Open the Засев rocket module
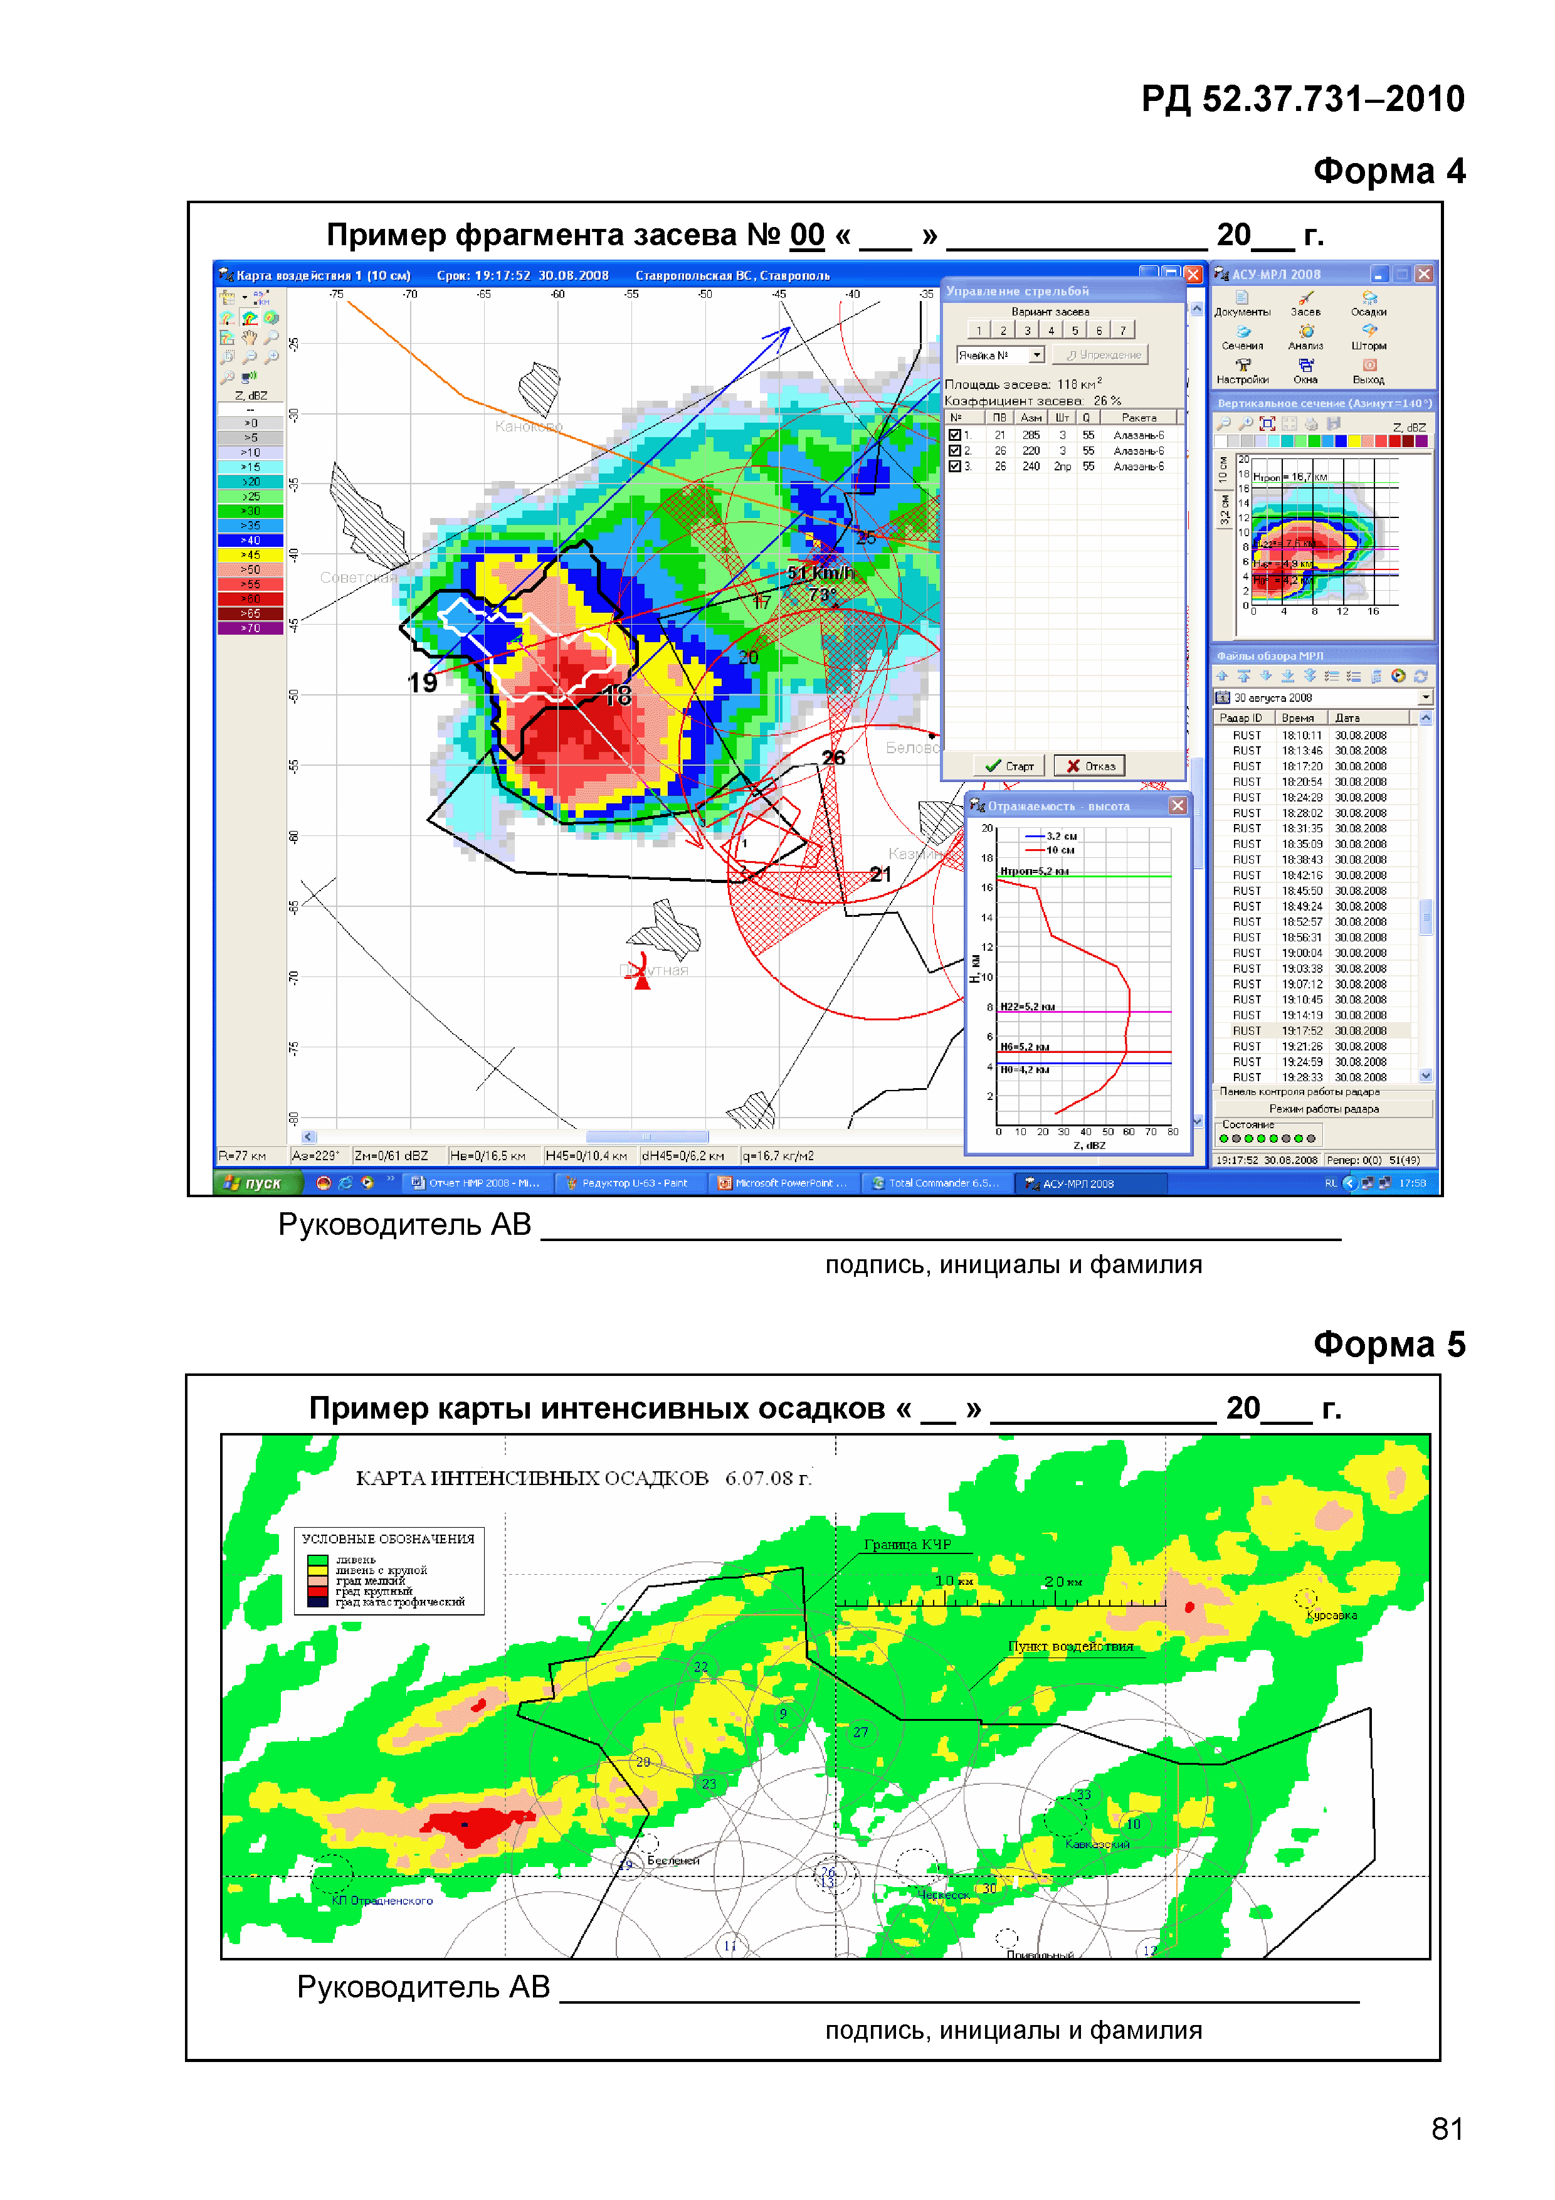The image size is (1555, 2200). [1305, 304]
